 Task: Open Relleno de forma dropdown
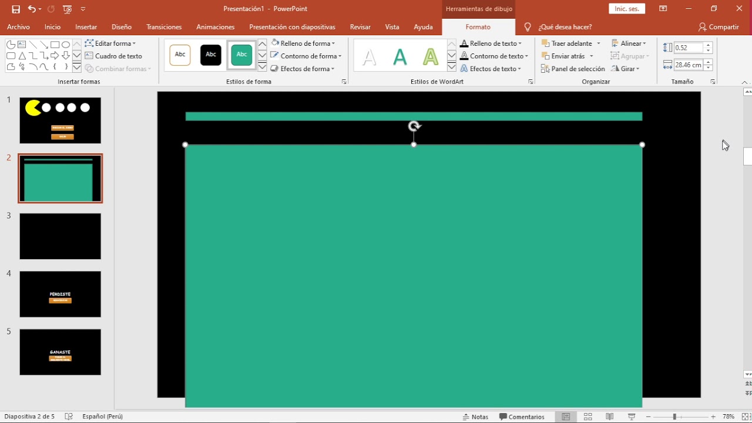click(x=303, y=43)
